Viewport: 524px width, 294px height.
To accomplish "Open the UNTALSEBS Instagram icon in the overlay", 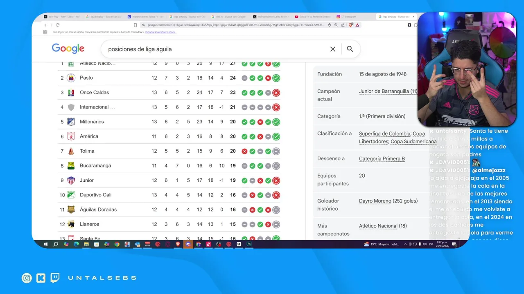I will tap(27, 278).
